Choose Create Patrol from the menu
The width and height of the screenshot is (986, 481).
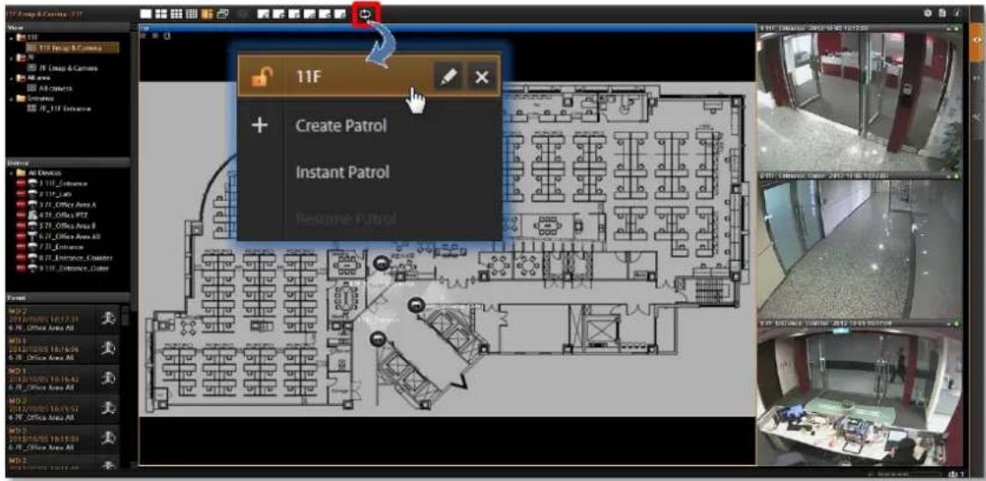coord(340,125)
